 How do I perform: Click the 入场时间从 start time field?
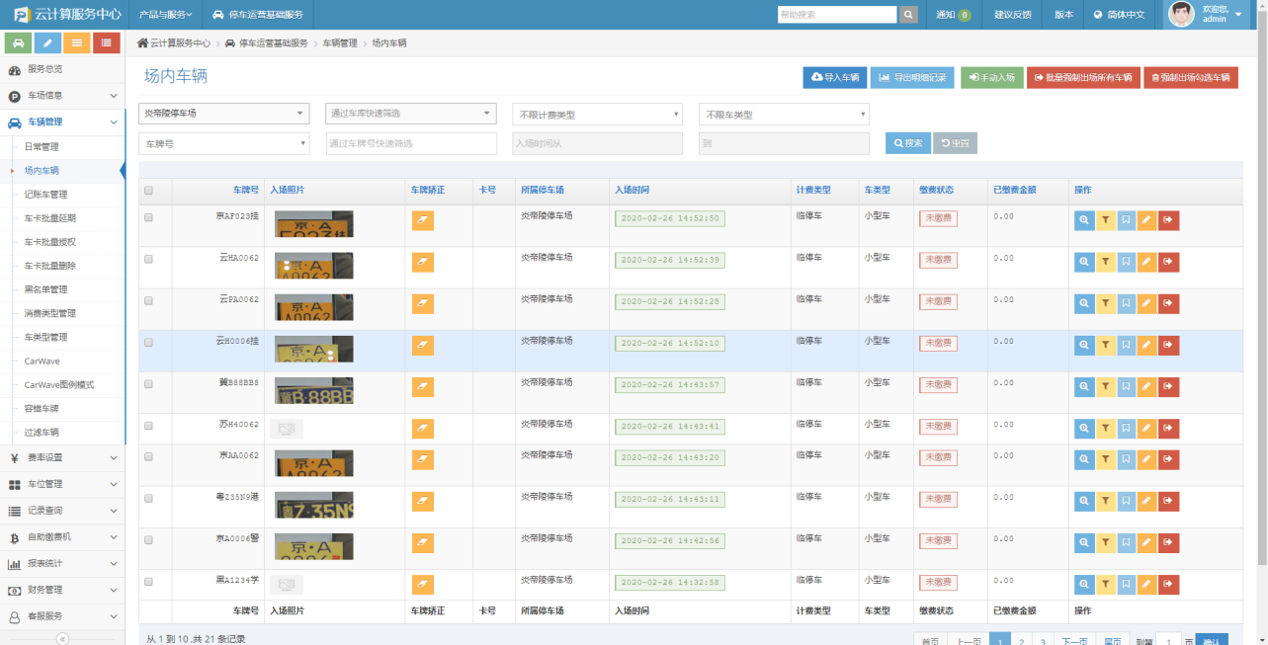click(x=597, y=143)
